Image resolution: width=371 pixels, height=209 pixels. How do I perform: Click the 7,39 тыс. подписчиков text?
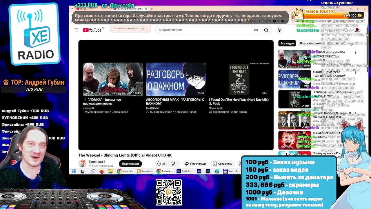tap(101, 166)
